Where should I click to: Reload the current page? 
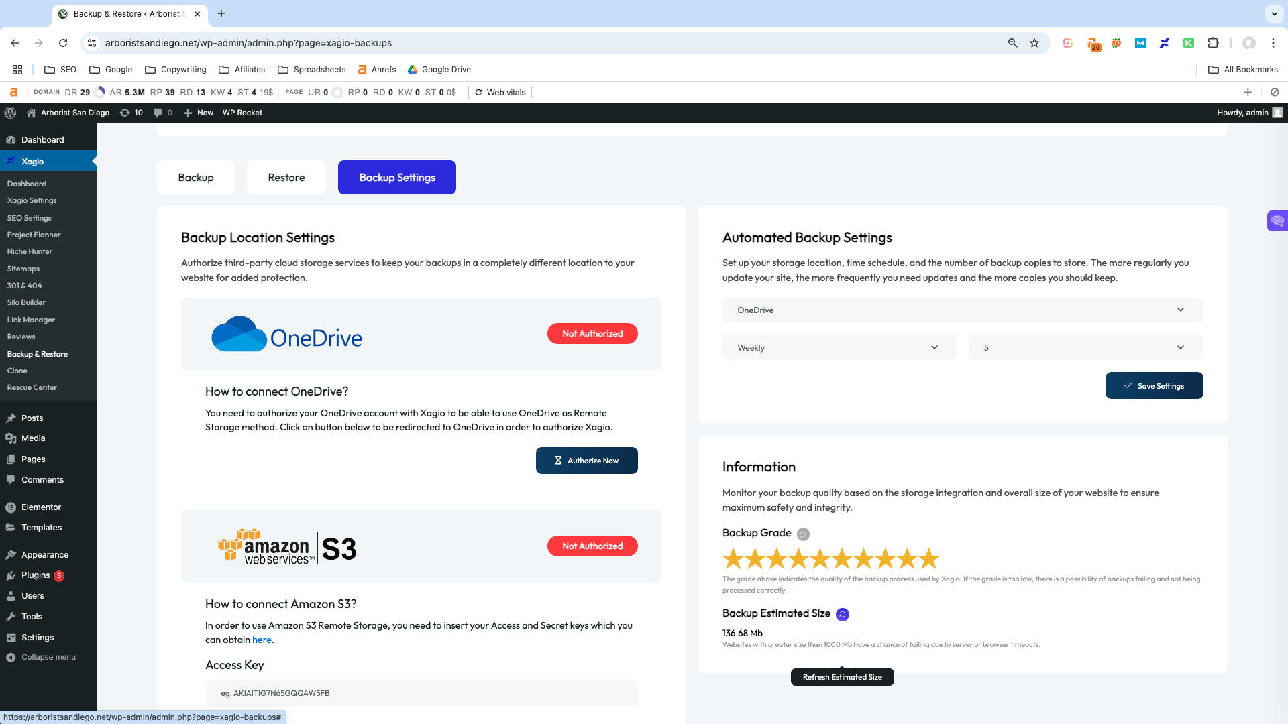pyautogui.click(x=63, y=43)
